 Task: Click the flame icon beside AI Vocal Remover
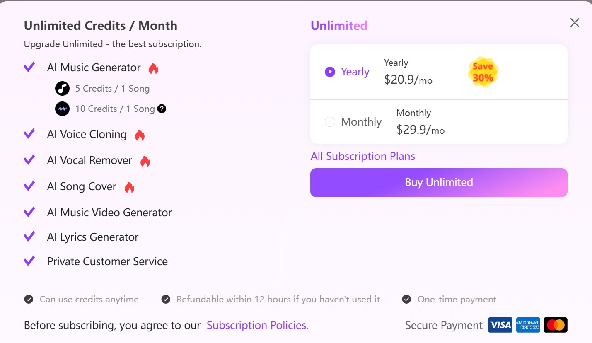[145, 161]
